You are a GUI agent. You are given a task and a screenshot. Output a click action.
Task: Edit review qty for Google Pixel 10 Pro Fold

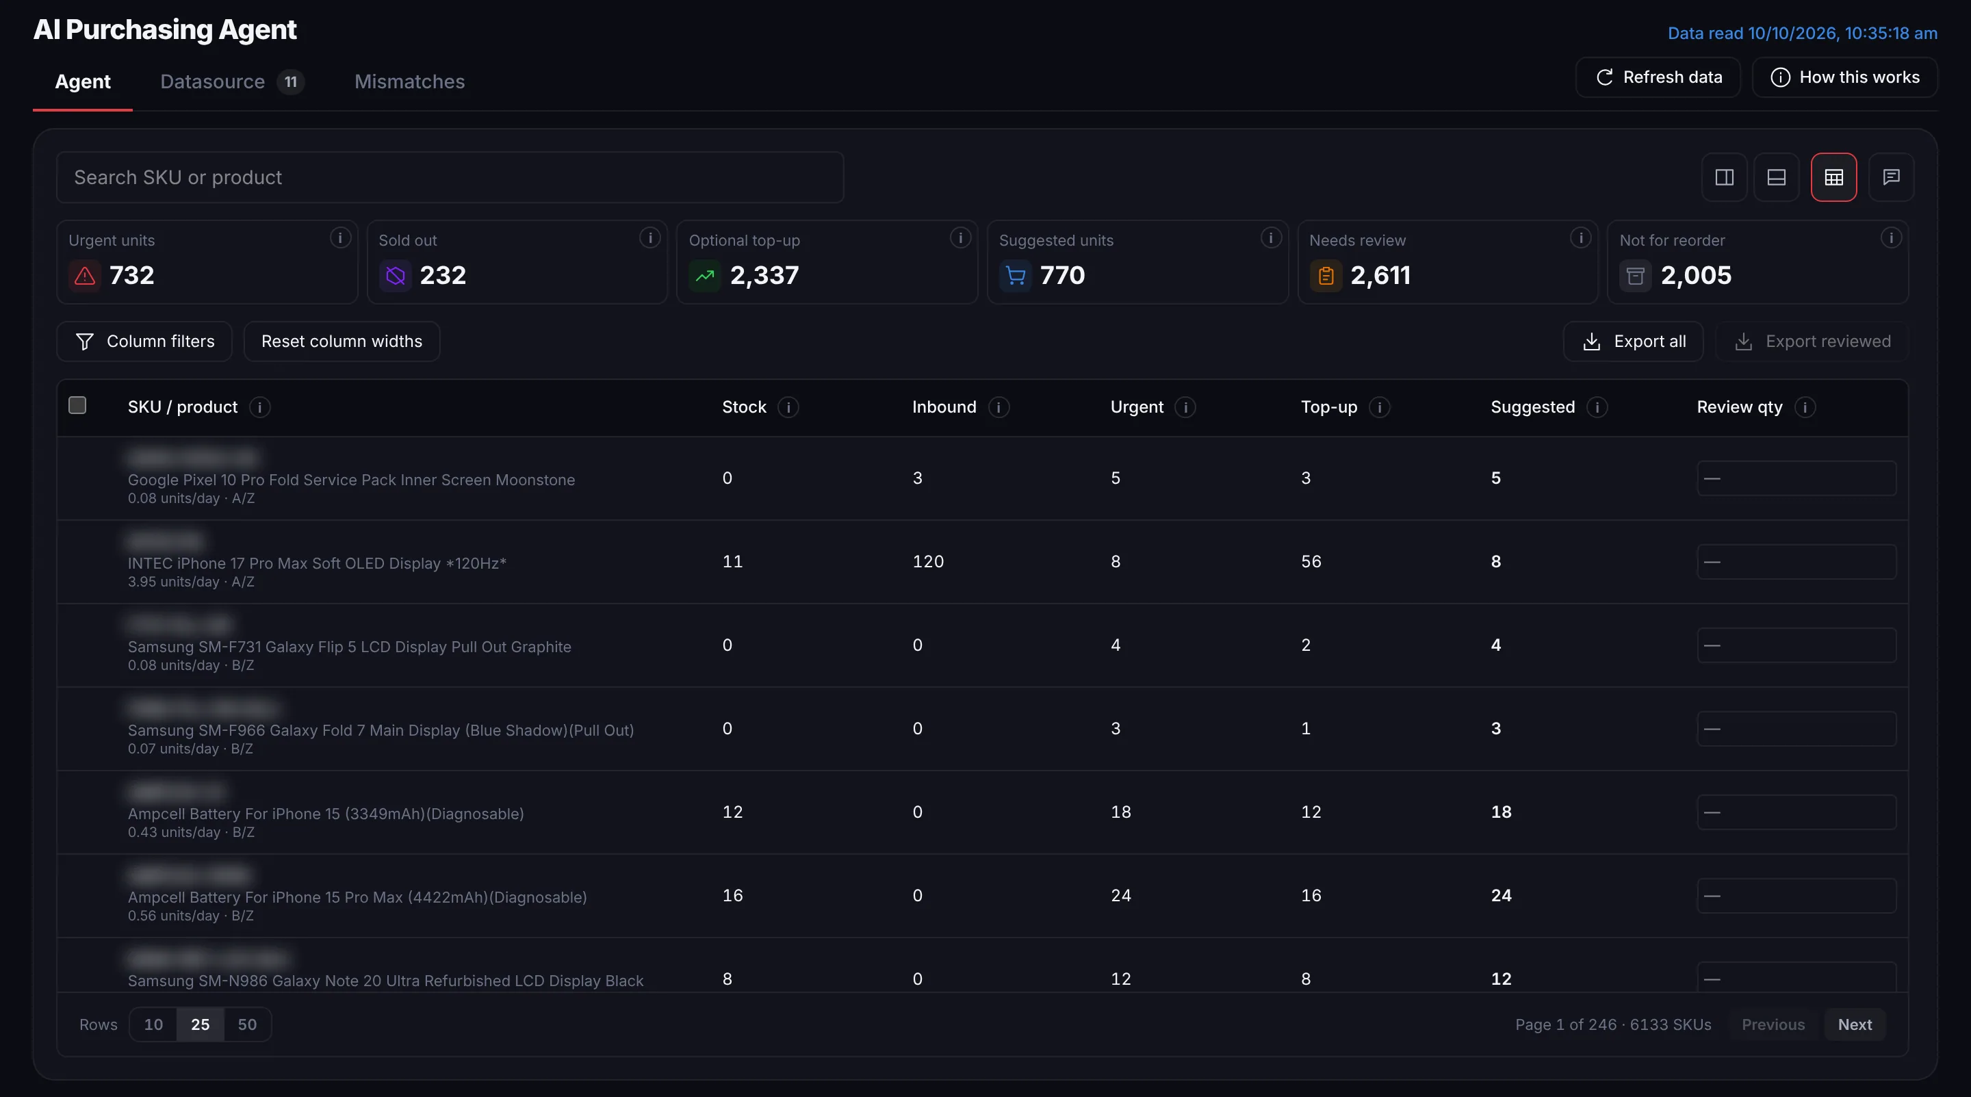1796,478
